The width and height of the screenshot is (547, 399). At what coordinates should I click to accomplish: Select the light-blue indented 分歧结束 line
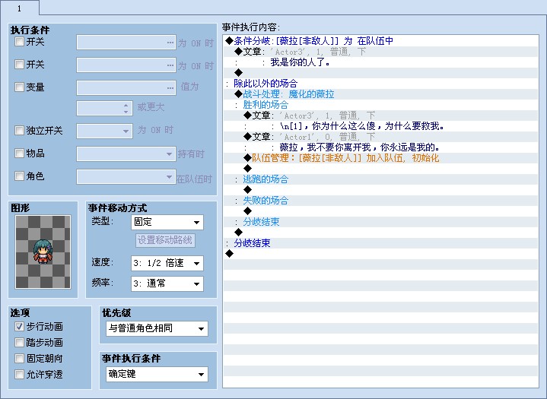click(x=380, y=222)
